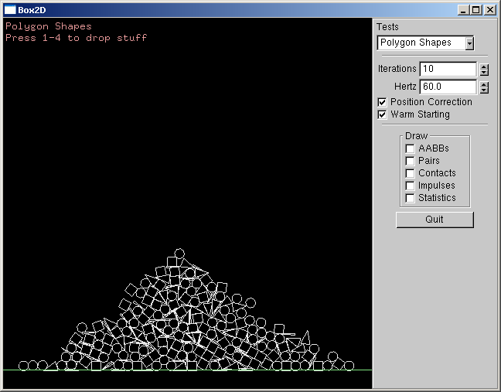
Task: Click the Box2D window icon in title bar
Action: point(10,10)
